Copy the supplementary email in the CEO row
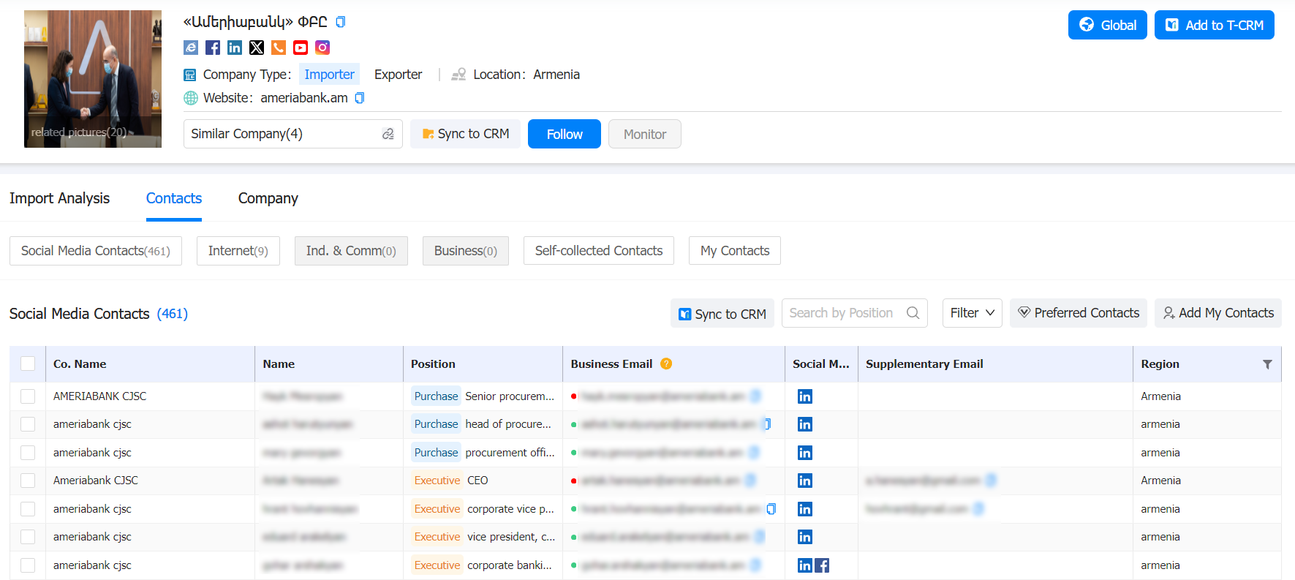This screenshot has height=580, width=1295. point(991,481)
